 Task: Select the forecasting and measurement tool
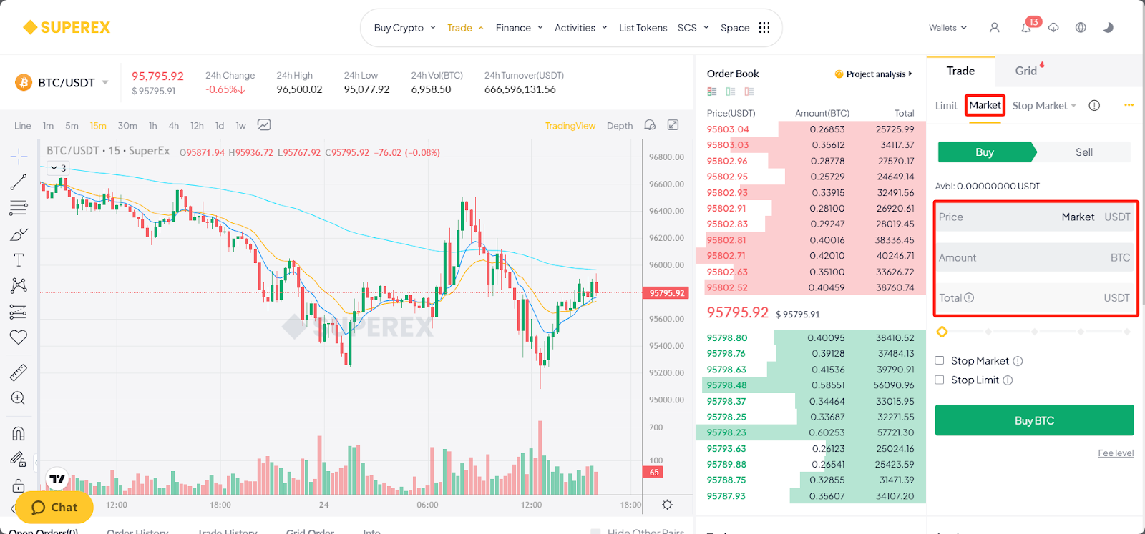(19, 312)
